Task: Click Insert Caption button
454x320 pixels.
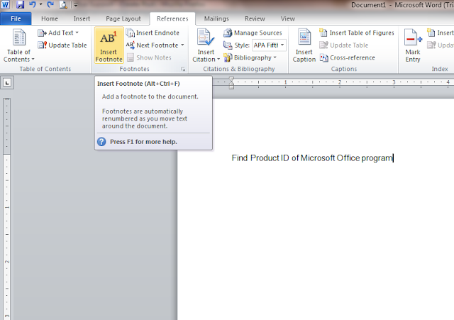Action: (304, 45)
